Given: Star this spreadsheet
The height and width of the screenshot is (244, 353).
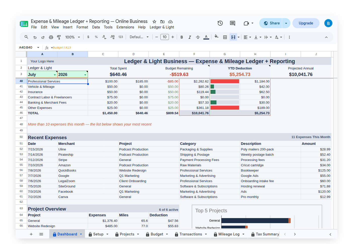Looking at the screenshot, I should pyautogui.click(x=154, y=22).
